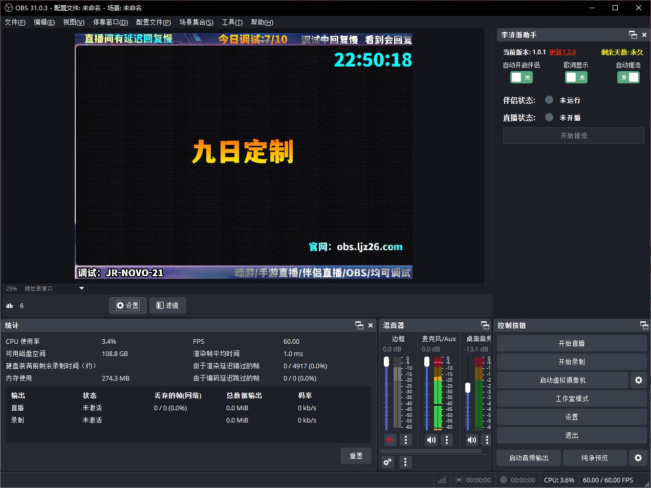Screen dimensions: 651x488
Task: Click the 退出 button
Action: (572, 435)
